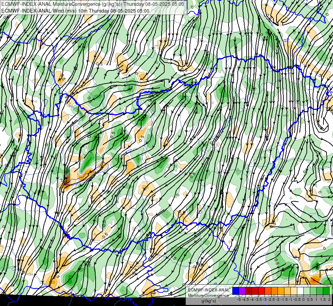Image resolution: width=333 pixels, height=306 pixels.
Task: Click the palest green legend swatch between 0 and 0.5
Action: (307, 291)
